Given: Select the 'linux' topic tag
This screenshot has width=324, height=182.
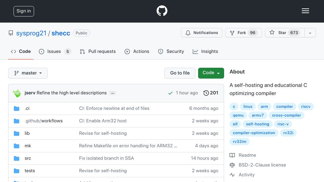Looking at the screenshot, I should pyautogui.click(x=248, y=107).
